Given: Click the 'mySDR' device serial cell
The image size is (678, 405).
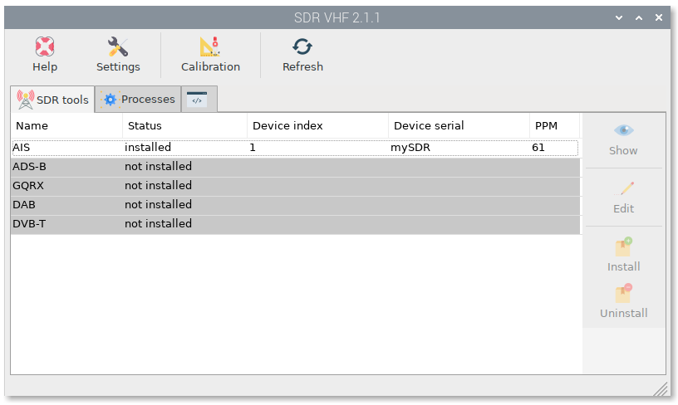Looking at the screenshot, I should tap(410, 148).
